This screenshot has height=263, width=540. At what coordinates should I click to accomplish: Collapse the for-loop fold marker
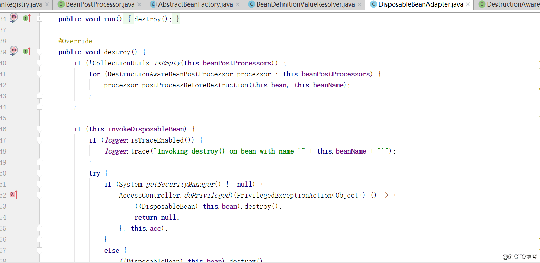tap(40, 74)
